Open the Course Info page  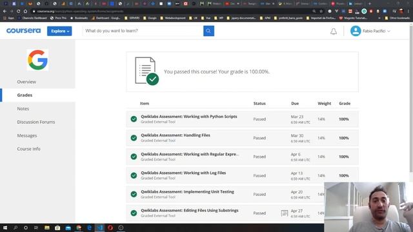28,149
